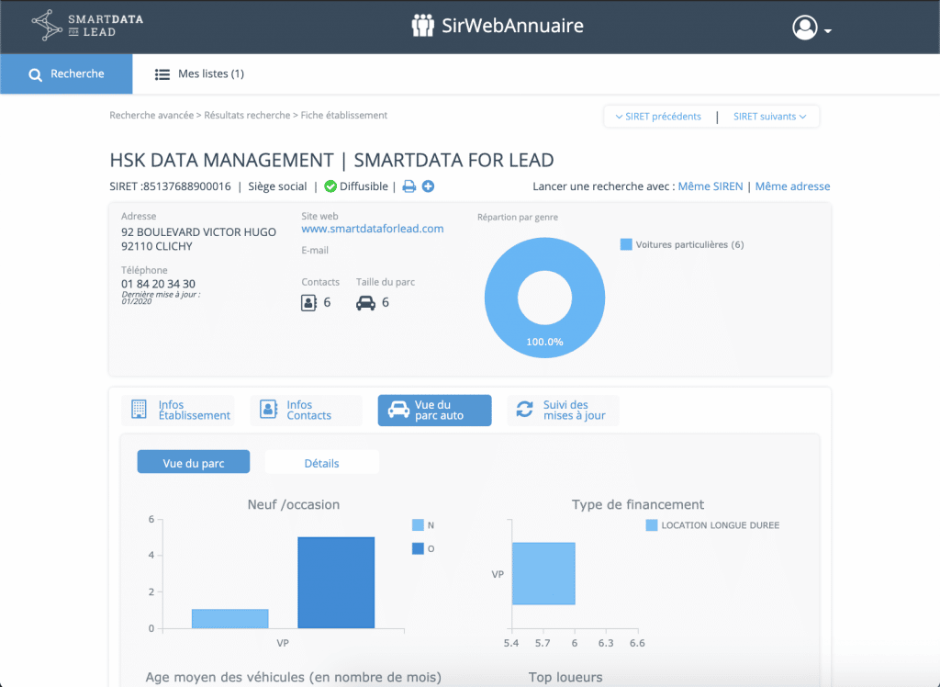This screenshot has width=940, height=687.
Task: Click the car icon for Taille du parc
Action: point(365,303)
